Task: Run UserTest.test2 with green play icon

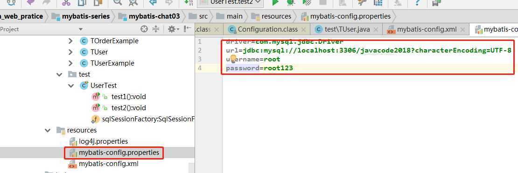Action: [275, 3]
